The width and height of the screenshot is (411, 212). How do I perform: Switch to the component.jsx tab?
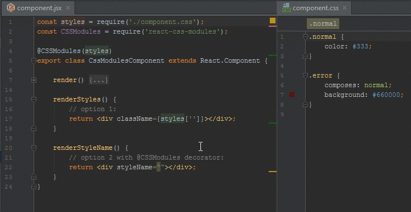click(38, 8)
